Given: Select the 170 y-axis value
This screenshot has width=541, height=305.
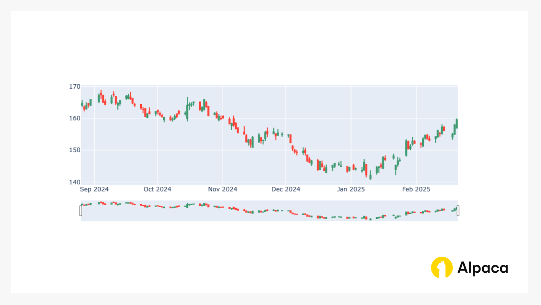Looking at the screenshot, I should (74, 86).
